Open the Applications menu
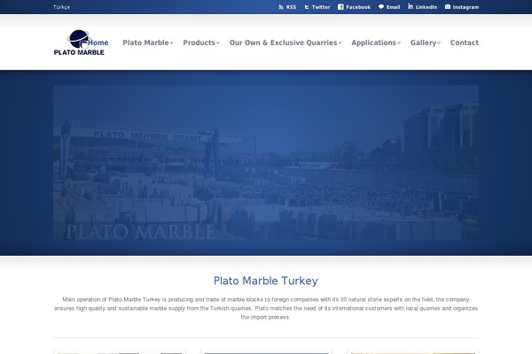532x354 pixels. 373,42
